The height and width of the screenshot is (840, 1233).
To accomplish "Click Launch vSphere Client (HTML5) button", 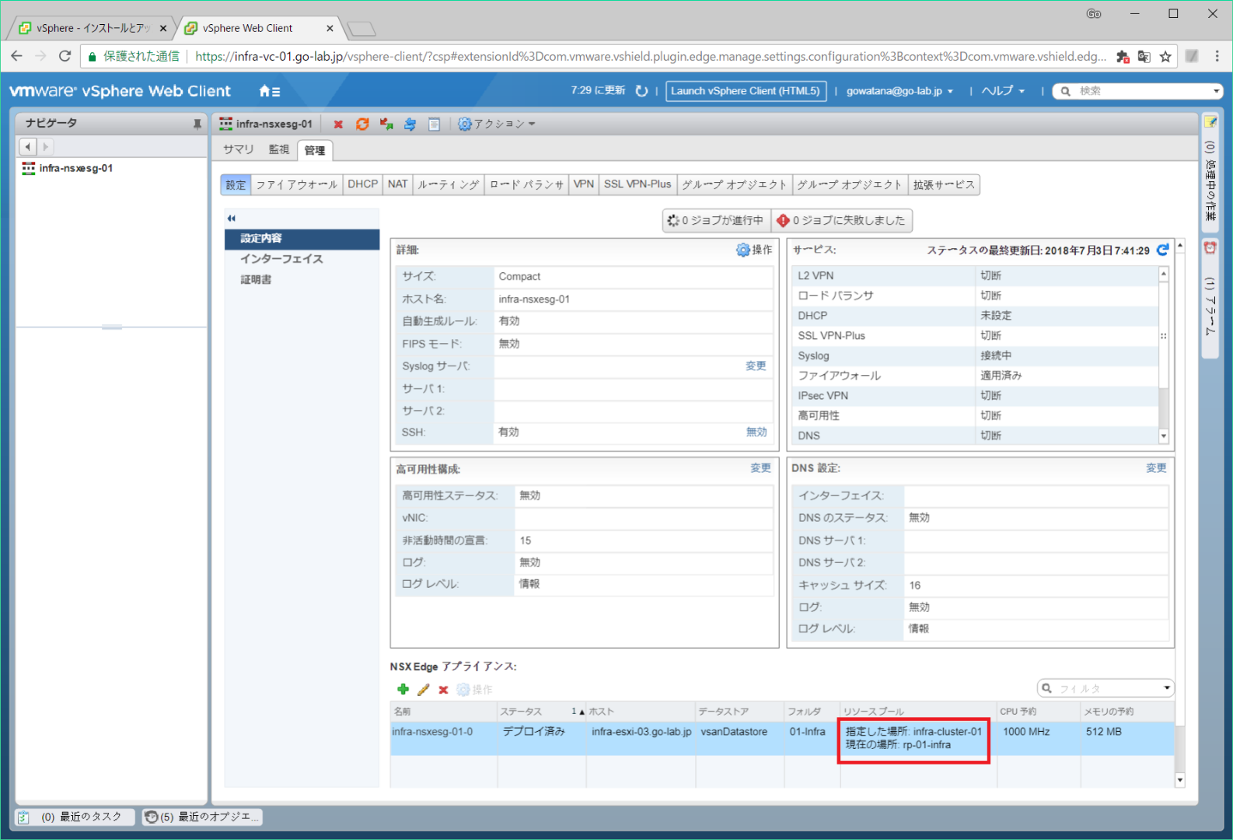I will (746, 91).
